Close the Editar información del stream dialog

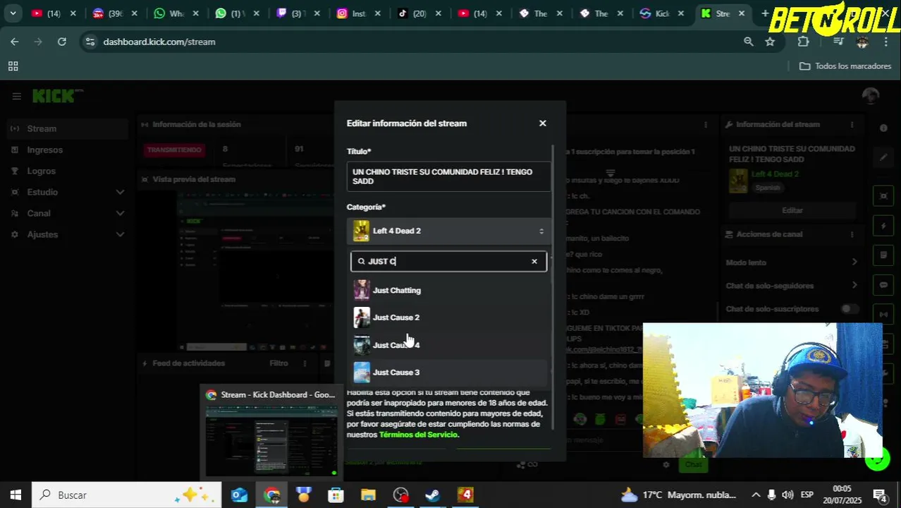coord(542,123)
